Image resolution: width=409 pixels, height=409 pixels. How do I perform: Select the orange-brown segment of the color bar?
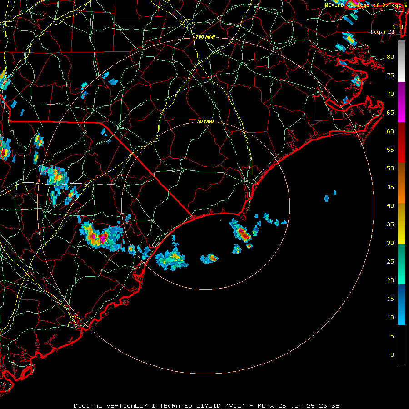(401, 183)
